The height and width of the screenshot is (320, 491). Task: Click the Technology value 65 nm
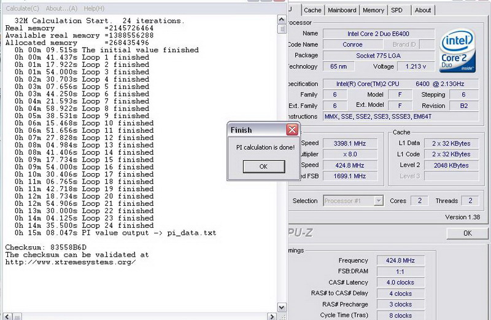point(339,66)
